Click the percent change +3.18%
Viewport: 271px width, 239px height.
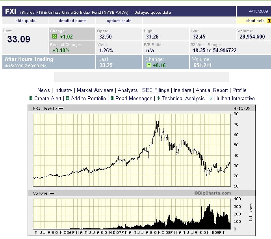pyautogui.click(x=61, y=51)
